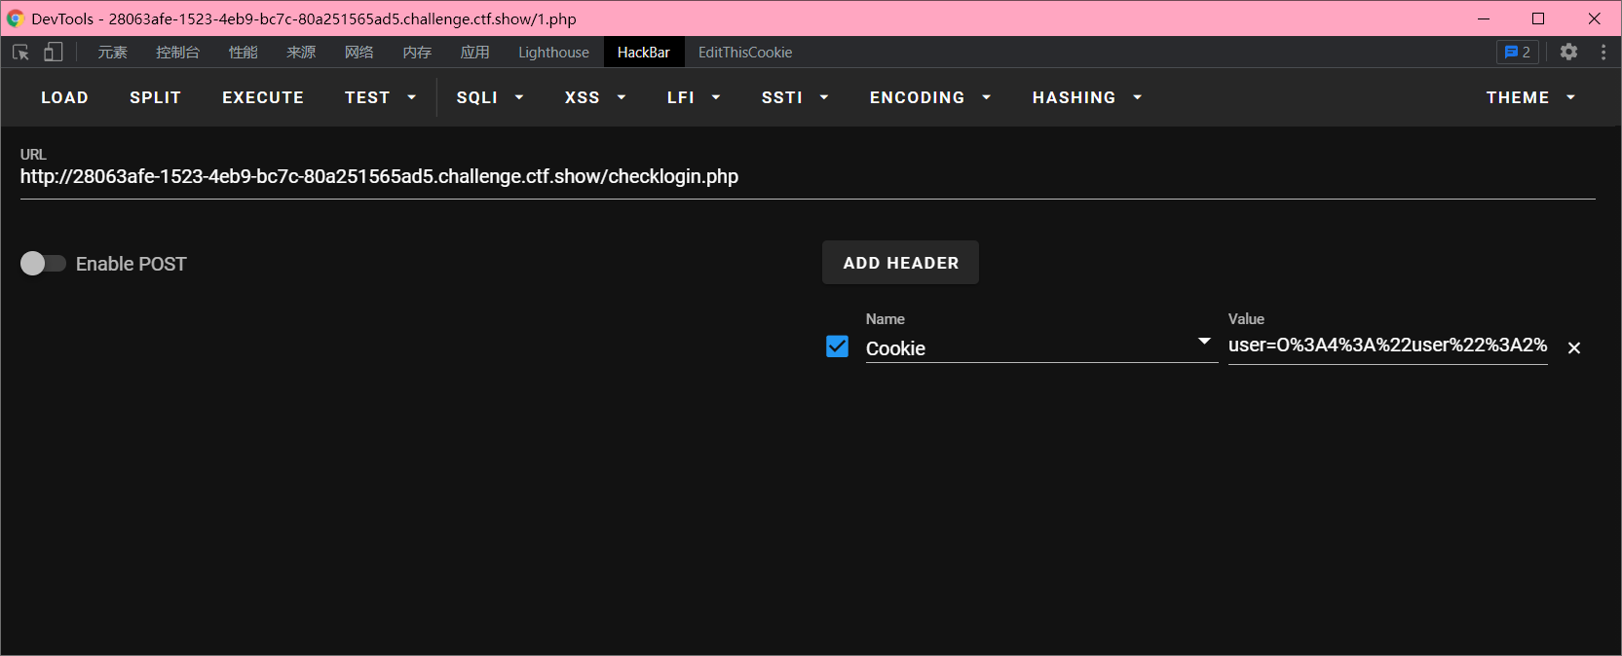1622x656 pixels.
Task: Open the THEME dropdown
Action: (x=1530, y=97)
